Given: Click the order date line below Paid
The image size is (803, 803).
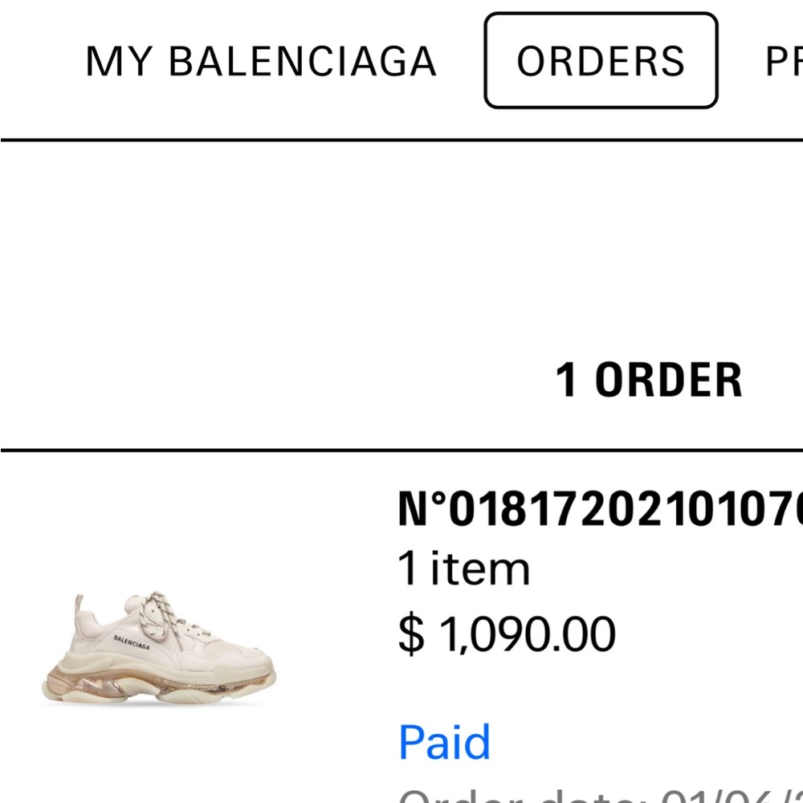Looking at the screenshot, I should pyautogui.click(x=598, y=795).
